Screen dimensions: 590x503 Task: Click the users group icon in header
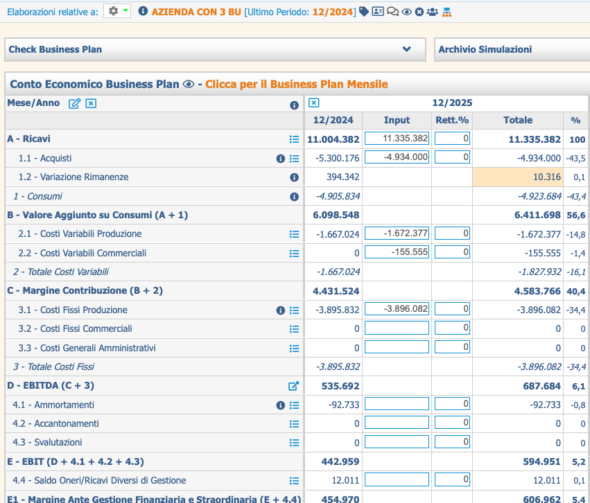click(433, 12)
